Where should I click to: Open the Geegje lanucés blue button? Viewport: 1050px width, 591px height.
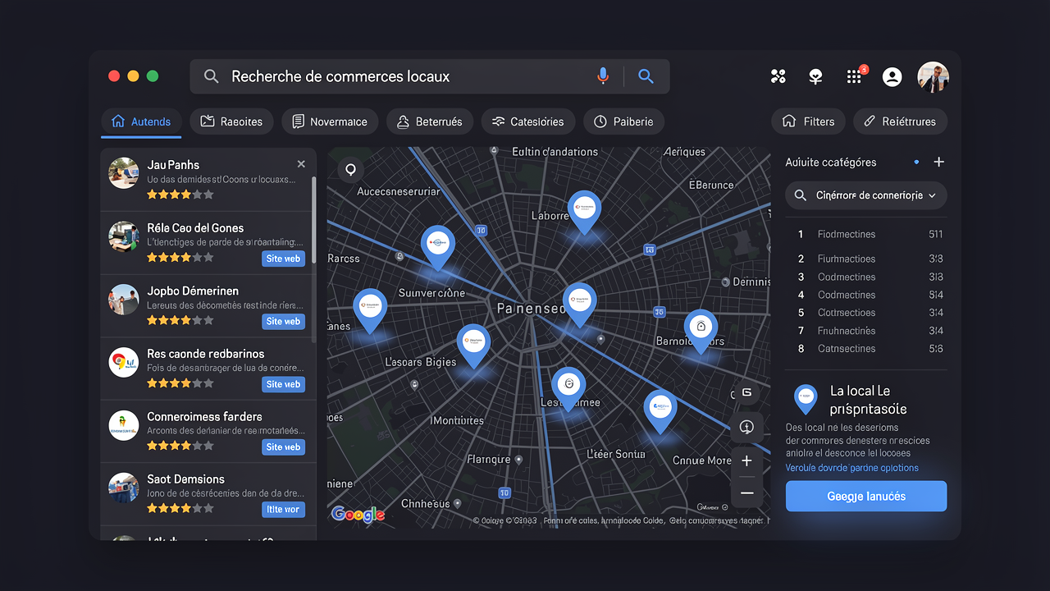[x=865, y=496]
